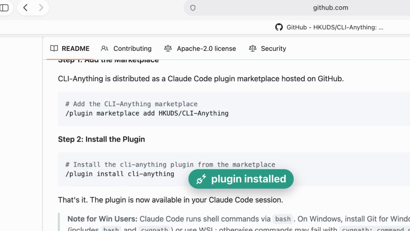Click the inline "bash" code after "commands via"
This screenshot has width=410, height=231.
[x=283, y=219]
